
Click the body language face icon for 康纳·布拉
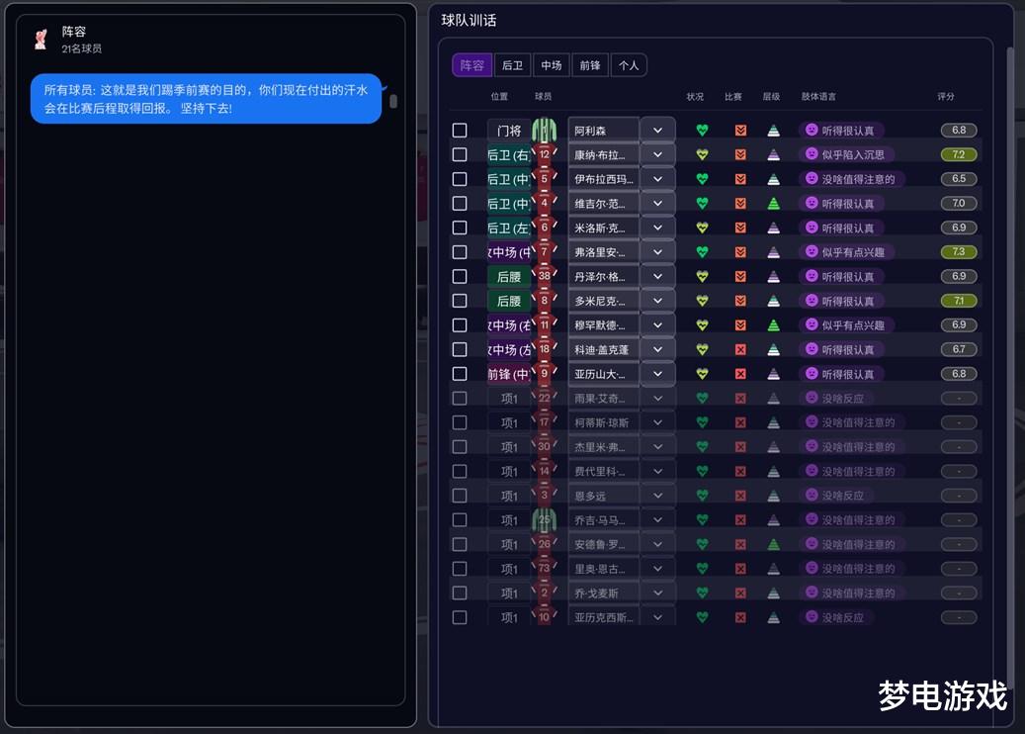(811, 153)
